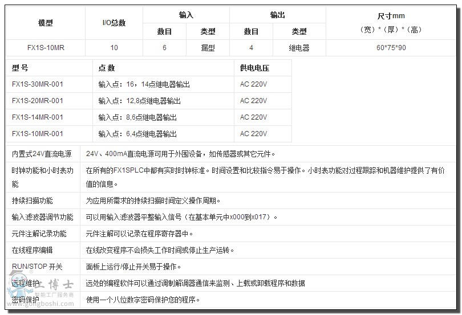Screen dimensions: 462x315
Task: Click the 尺寸mm column header
Action: tap(391, 16)
